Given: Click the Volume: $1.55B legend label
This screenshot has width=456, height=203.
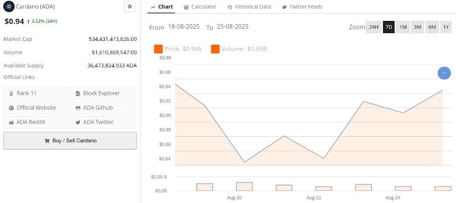Looking at the screenshot, I should tap(244, 49).
